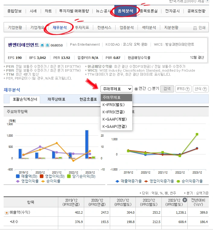The width and height of the screenshot is (213, 230).
Task: Click the 영업이익증가율 legend marker
Action: [146, 181]
